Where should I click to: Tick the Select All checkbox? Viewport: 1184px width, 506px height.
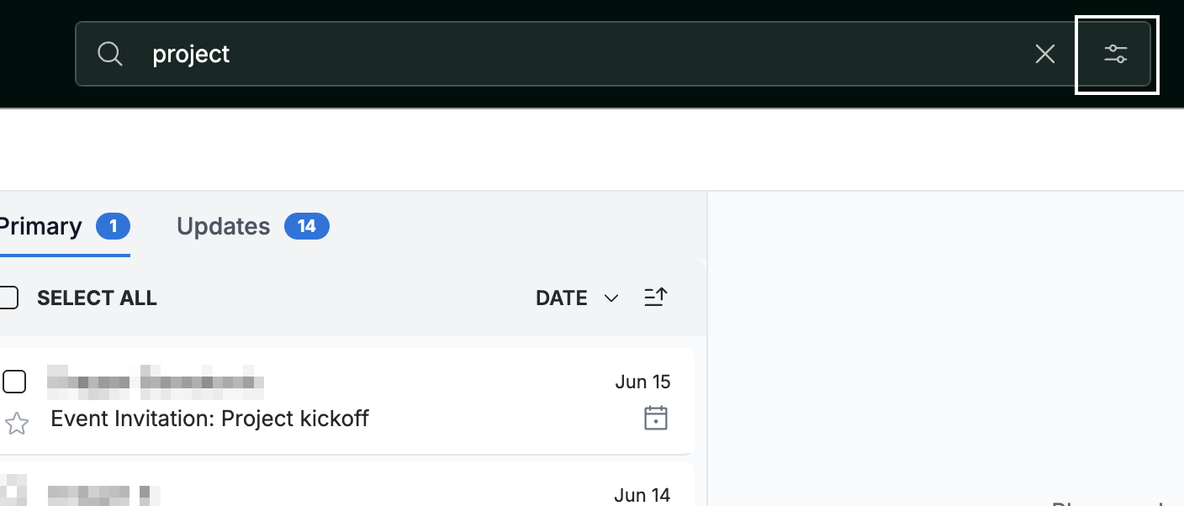click(8, 298)
